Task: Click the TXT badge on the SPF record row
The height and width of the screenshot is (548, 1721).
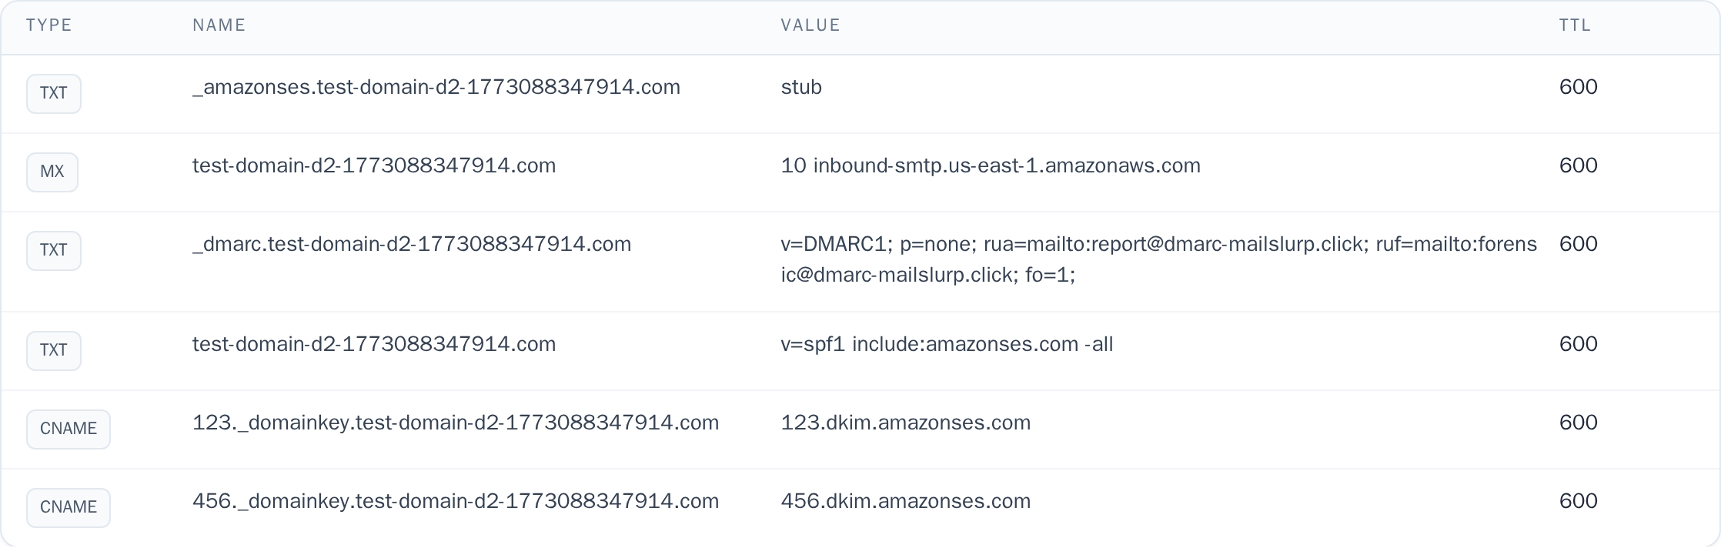Action: (x=53, y=350)
